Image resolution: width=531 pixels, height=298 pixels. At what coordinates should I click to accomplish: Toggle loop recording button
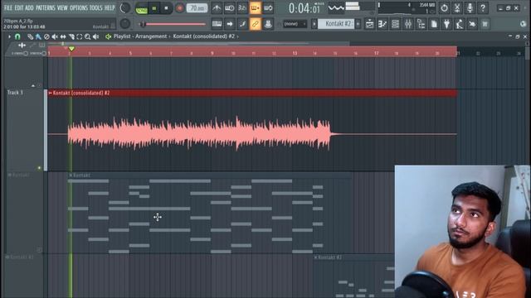268,7
